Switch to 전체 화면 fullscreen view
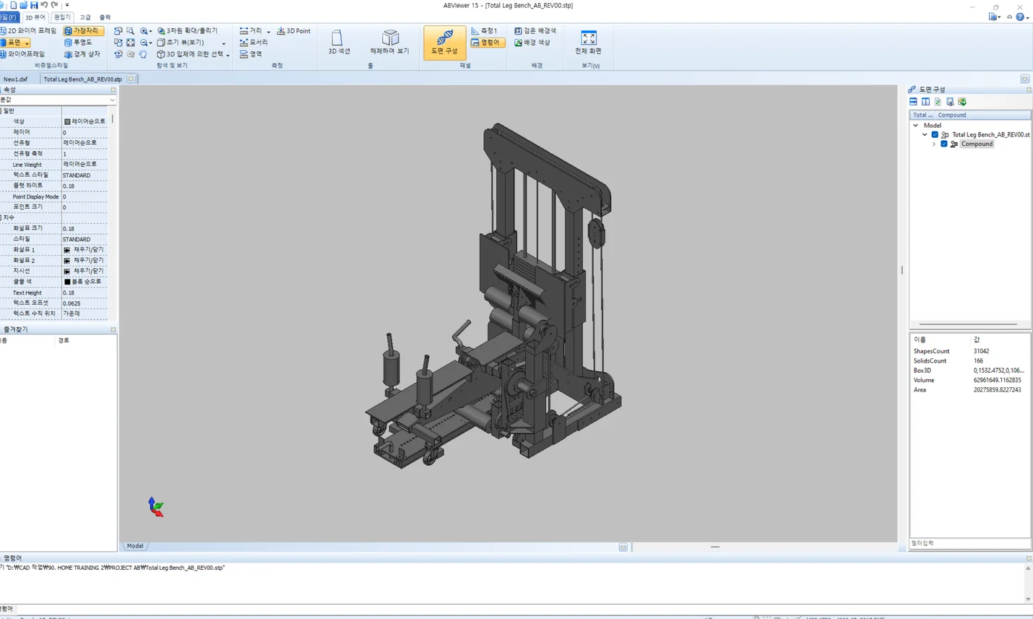Image resolution: width=1033 pixels, height=619 pixels. (x=588, y=42)
